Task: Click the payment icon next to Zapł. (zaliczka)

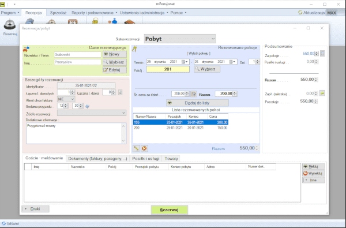Action: pyautogui.click(x=322, y=94)
